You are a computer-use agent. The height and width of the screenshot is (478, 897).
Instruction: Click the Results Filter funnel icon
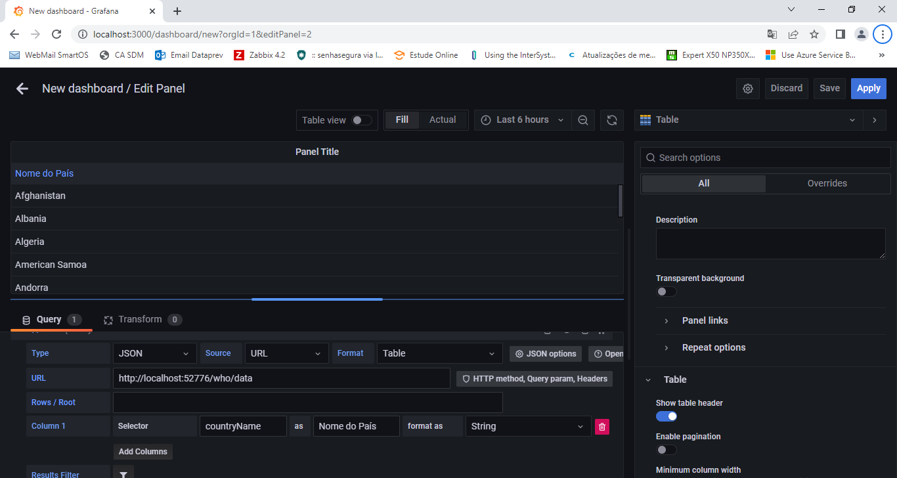pos(123,473)
